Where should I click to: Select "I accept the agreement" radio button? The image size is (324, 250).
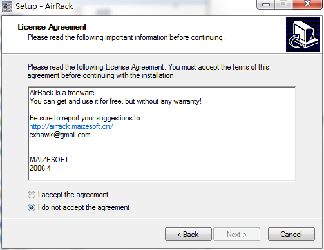pos(32,195)
